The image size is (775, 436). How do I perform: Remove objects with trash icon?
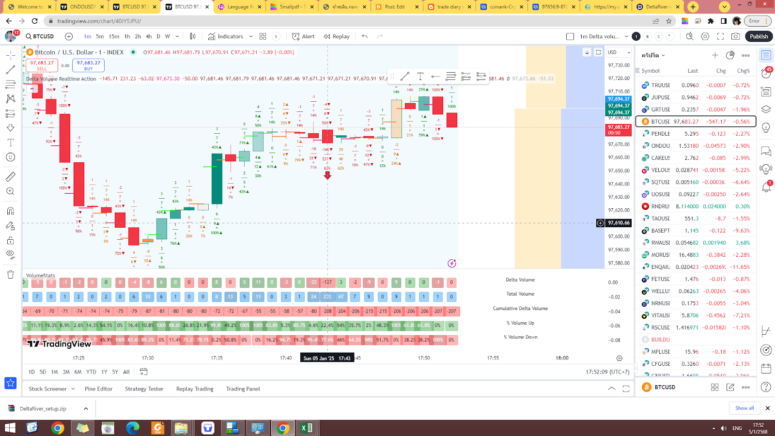10,275
